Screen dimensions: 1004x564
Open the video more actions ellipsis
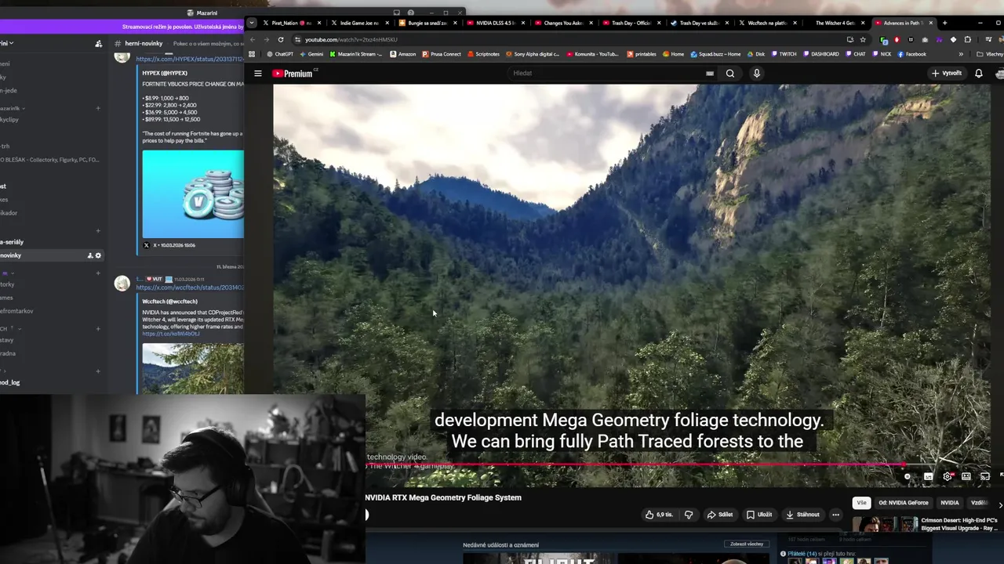[x=835, y=515]
